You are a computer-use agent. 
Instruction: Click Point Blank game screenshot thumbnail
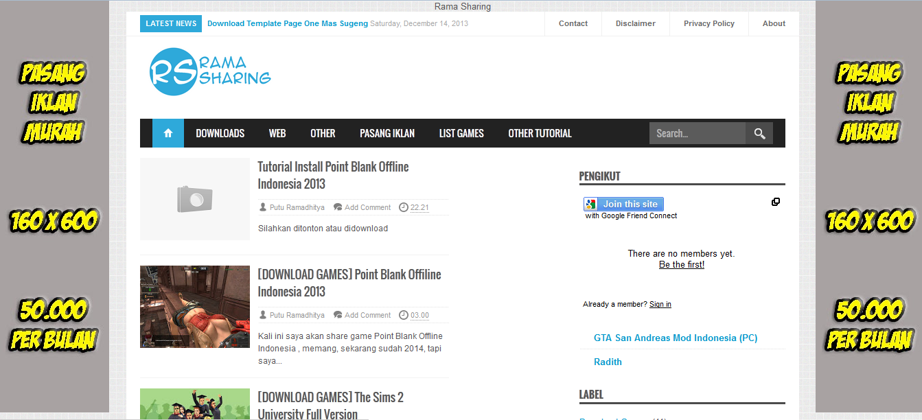pyautogui.click(x=195, y=307)
